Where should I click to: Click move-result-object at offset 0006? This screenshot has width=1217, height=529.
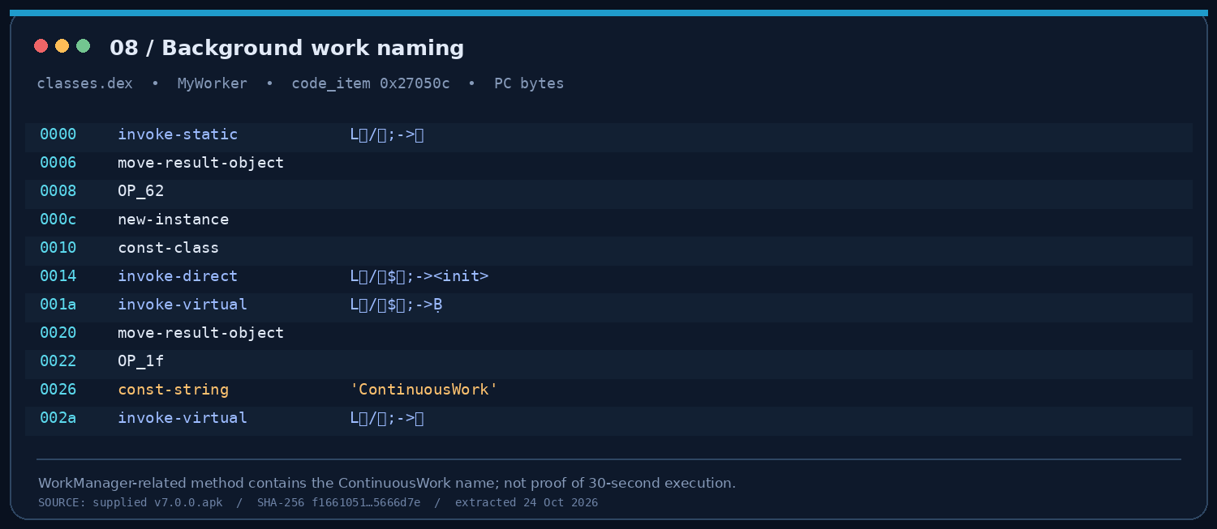click(200, 163)
